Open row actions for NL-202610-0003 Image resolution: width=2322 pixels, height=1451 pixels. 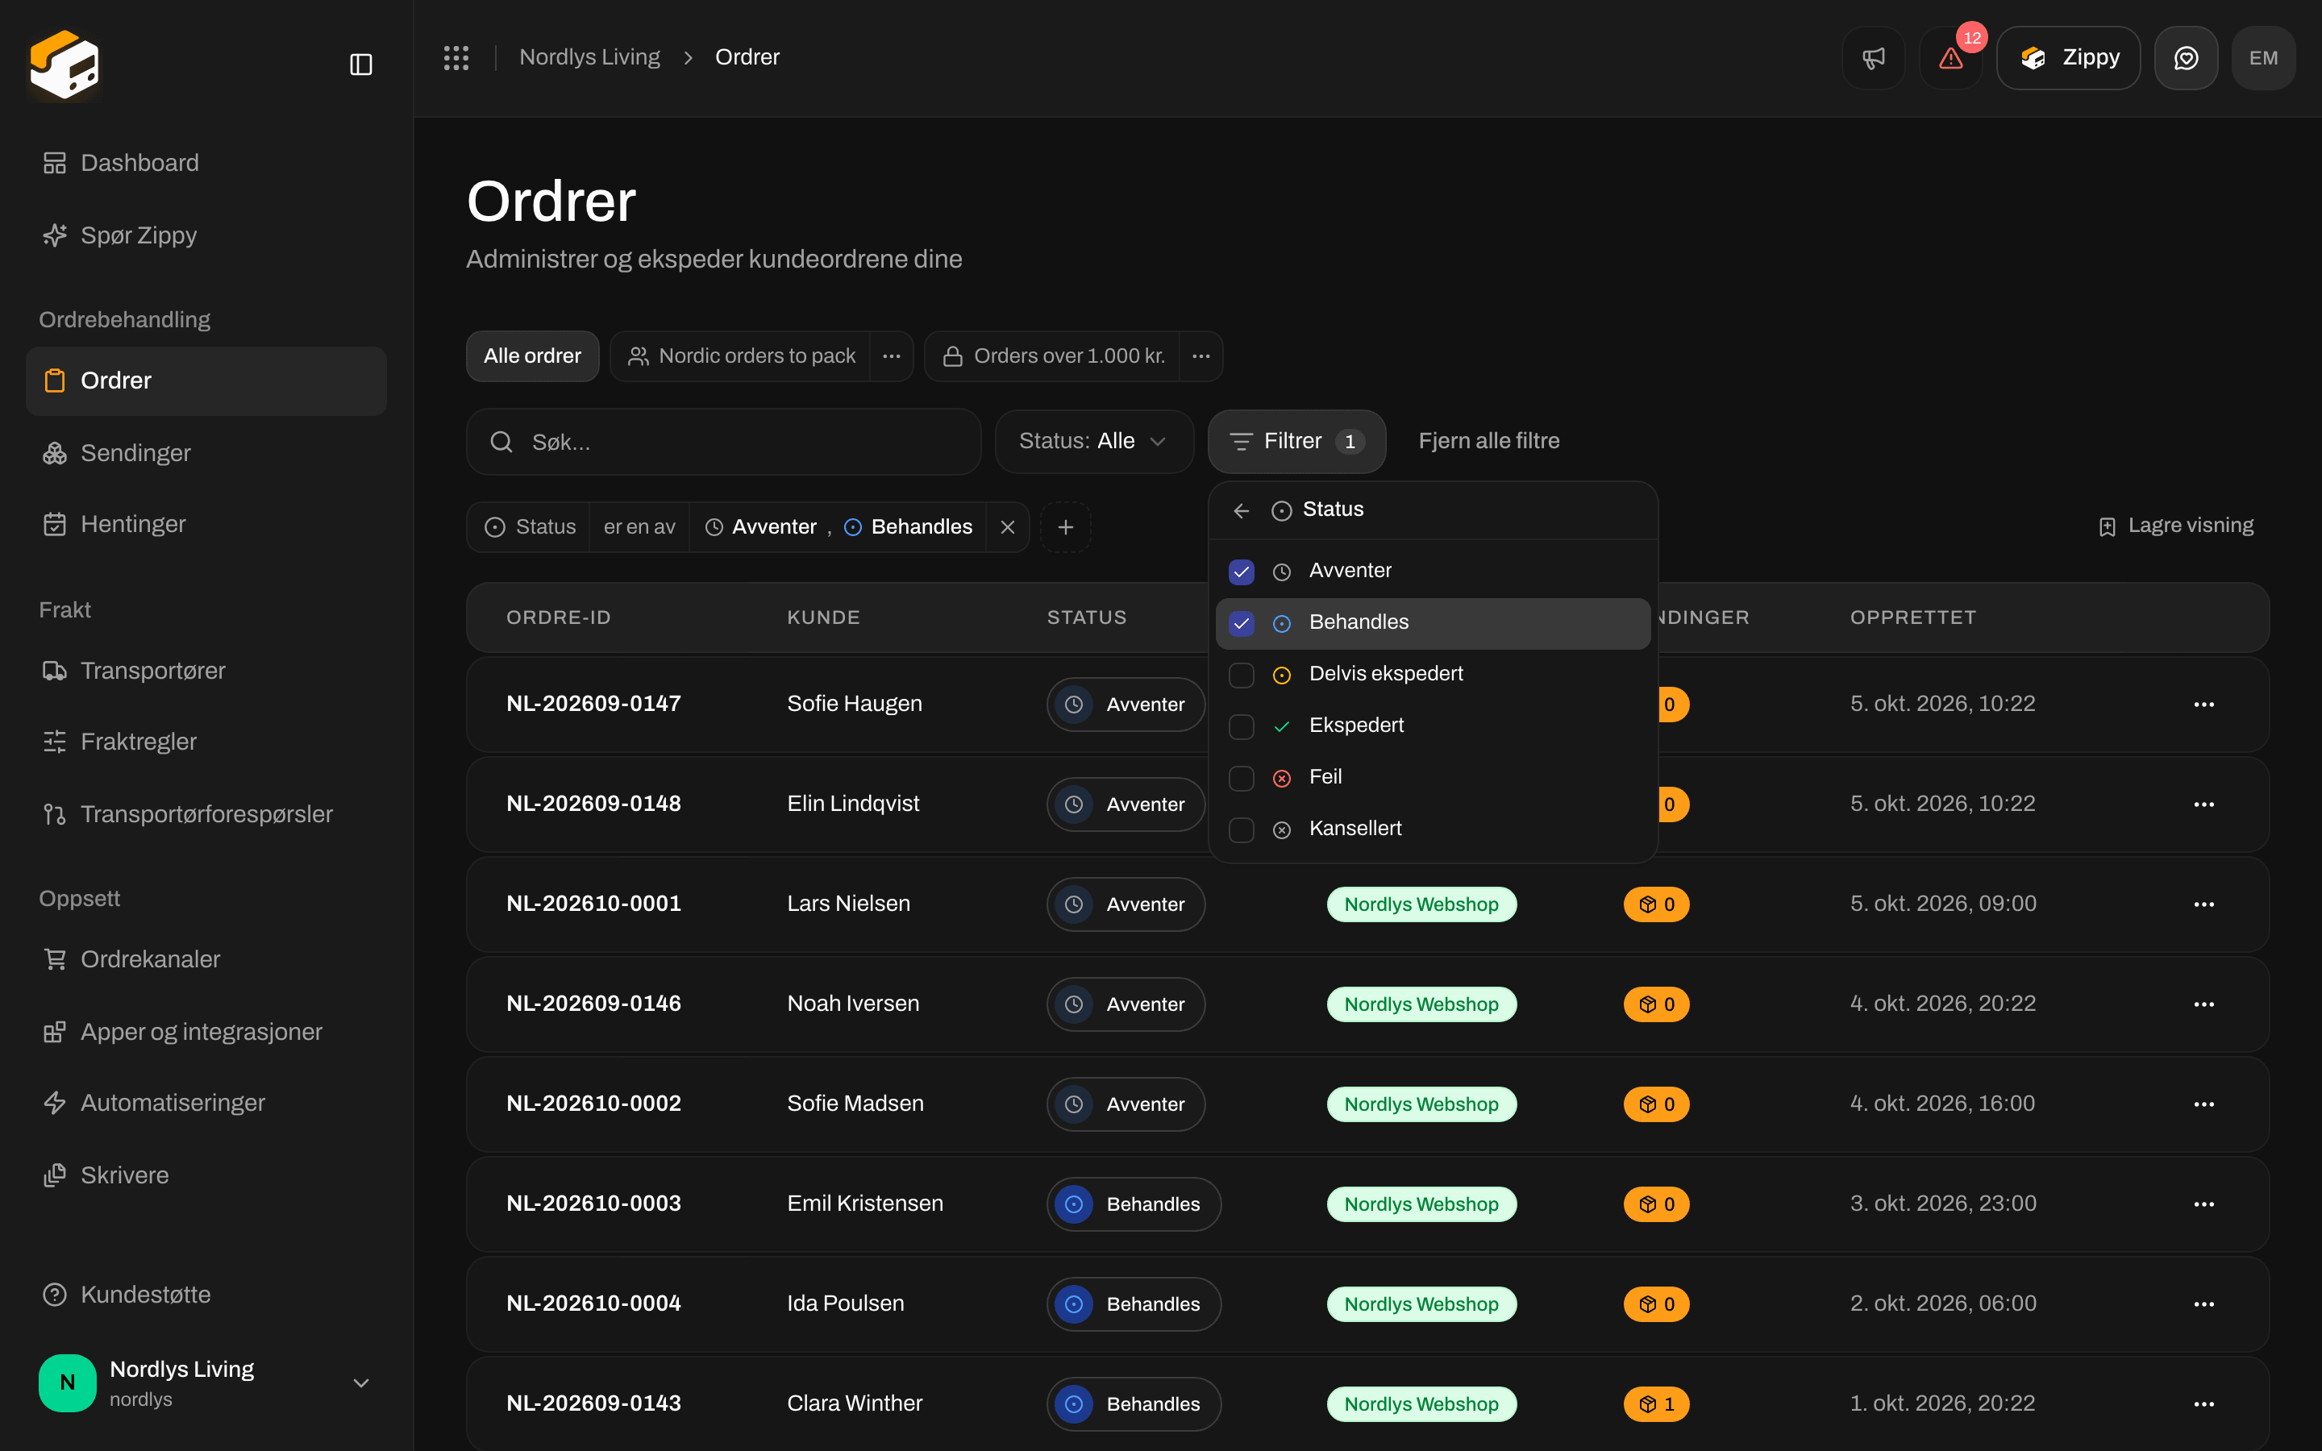tap(2203, 1204)
